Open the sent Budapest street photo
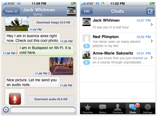This screenshot has width=157, height=116. [x=61, y=66]
